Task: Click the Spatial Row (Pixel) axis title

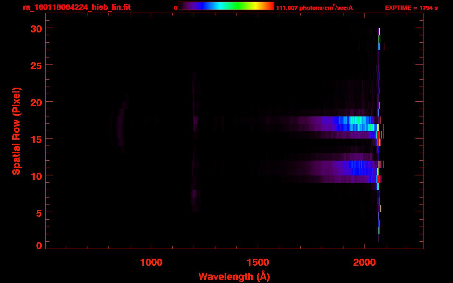Action: (17, 131)
